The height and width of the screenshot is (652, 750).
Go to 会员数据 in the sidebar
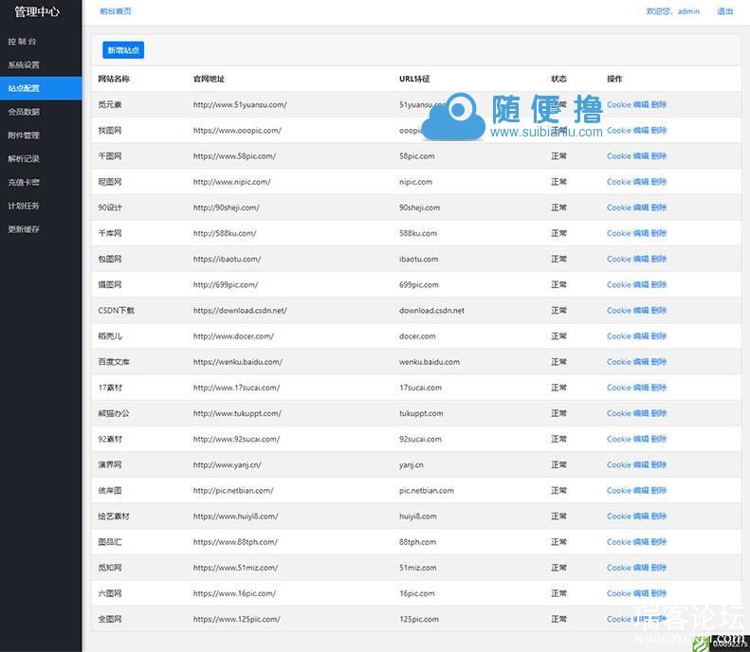pos(24,112)
